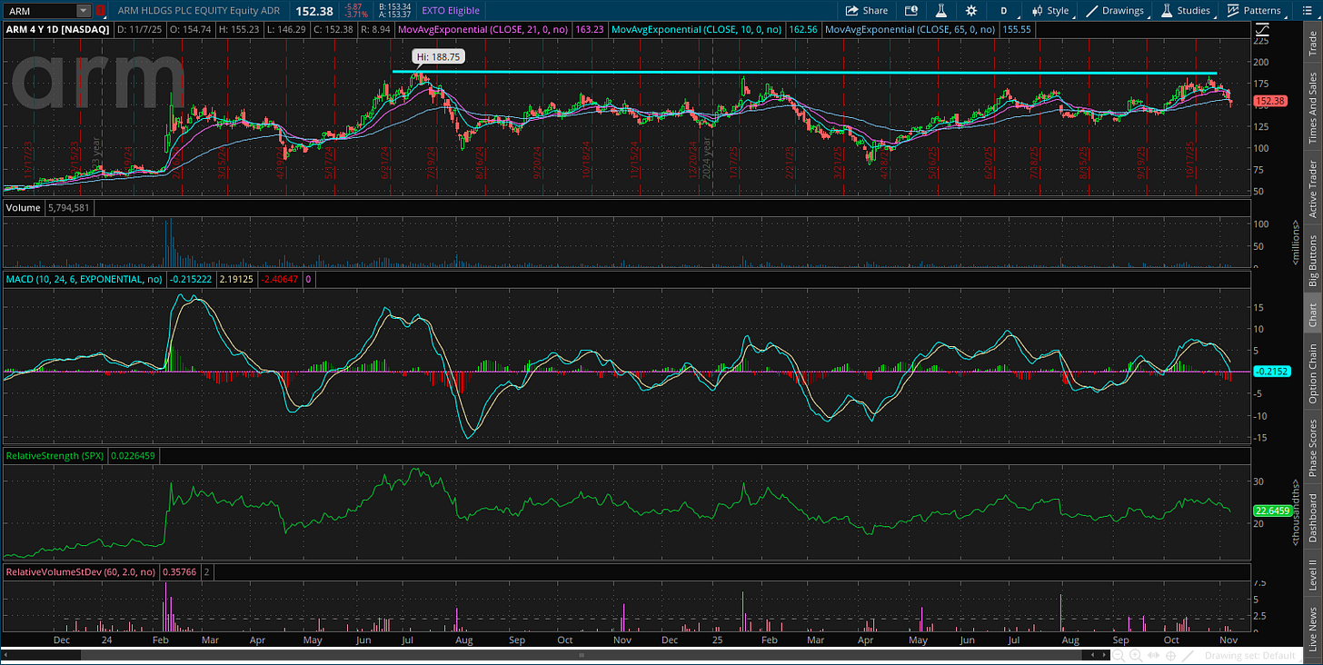Click the Share button

click(x=867, y=11)
